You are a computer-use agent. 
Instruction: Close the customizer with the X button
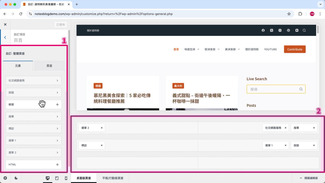(x=5, y=24)
